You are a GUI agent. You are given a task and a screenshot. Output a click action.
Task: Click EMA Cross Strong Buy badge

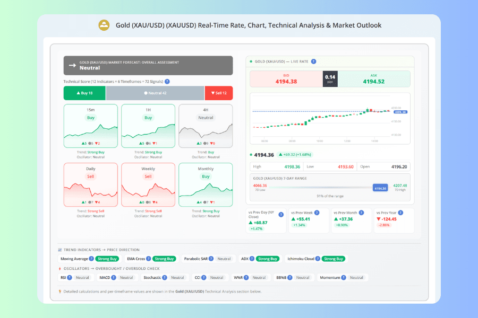[x=164, y=259]
